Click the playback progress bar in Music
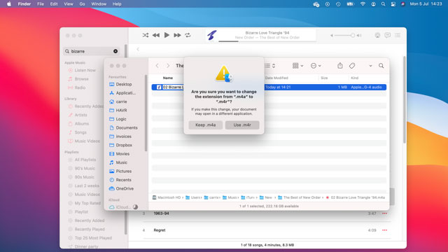Image resolution: width=448 pixels, height=252 pixels. point(267,41)
